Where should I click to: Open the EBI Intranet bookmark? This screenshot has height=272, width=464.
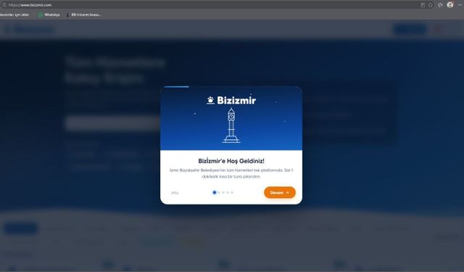pos(83,15)
